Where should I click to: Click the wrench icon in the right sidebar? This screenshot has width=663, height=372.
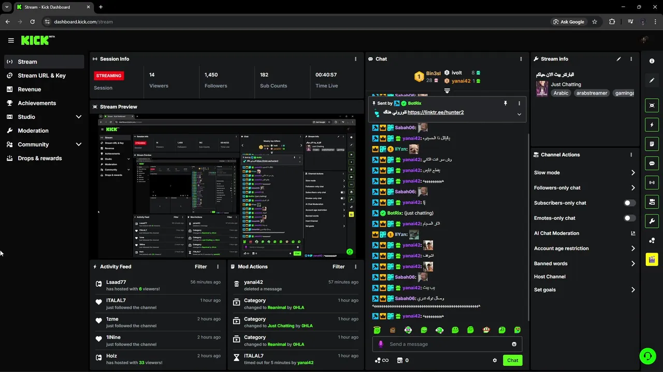(x=652, y=221)
